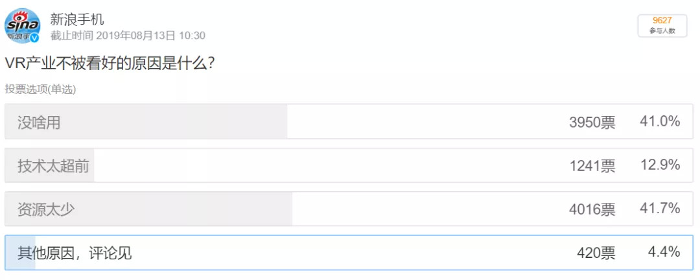The width and height of the screenshot is (700, 280).
Task: Select the 资源太少 poll option
Action: pyautogui.click(x=349, y=209)
